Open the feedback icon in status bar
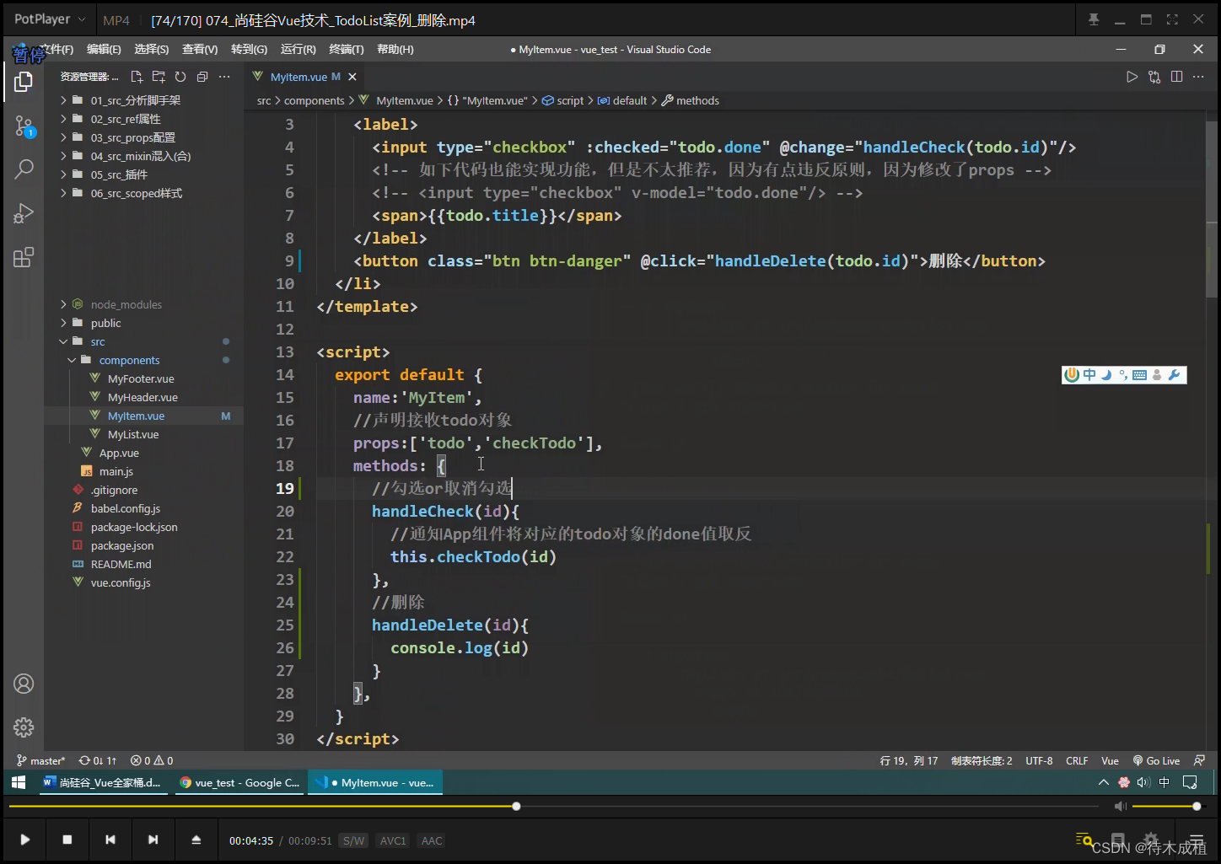 (1200, 760)
